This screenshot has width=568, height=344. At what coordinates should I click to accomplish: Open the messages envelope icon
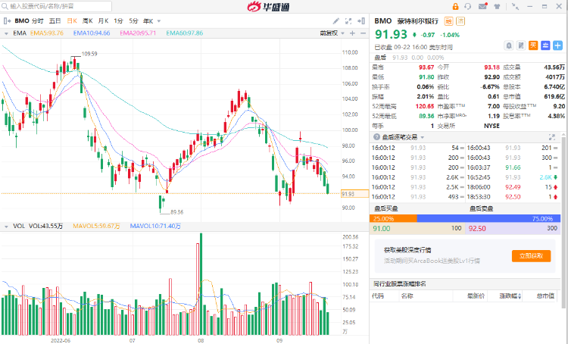point(483,7)
